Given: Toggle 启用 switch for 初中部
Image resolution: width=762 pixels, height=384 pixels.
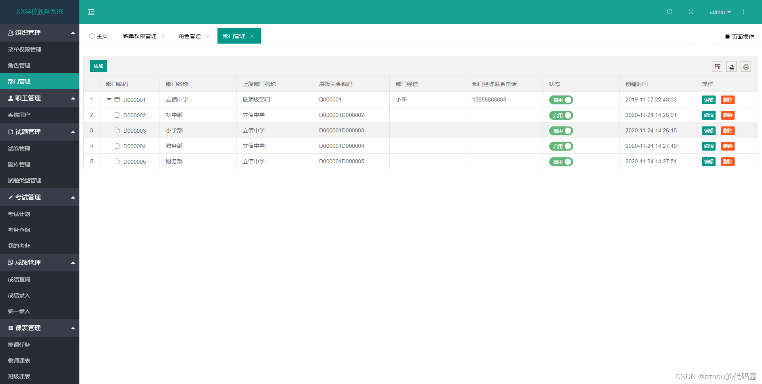Looking at the screenshot, I should pyautogui.click(x=561, y=115).
